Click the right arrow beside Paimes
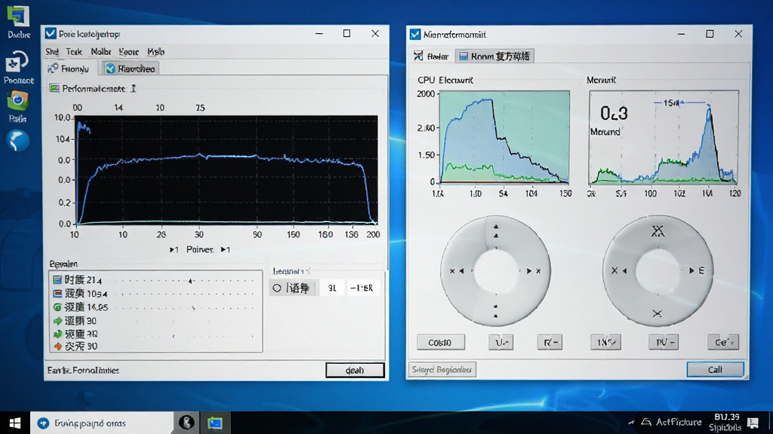The width and height of the screenshot is (773, 434). 225,249
